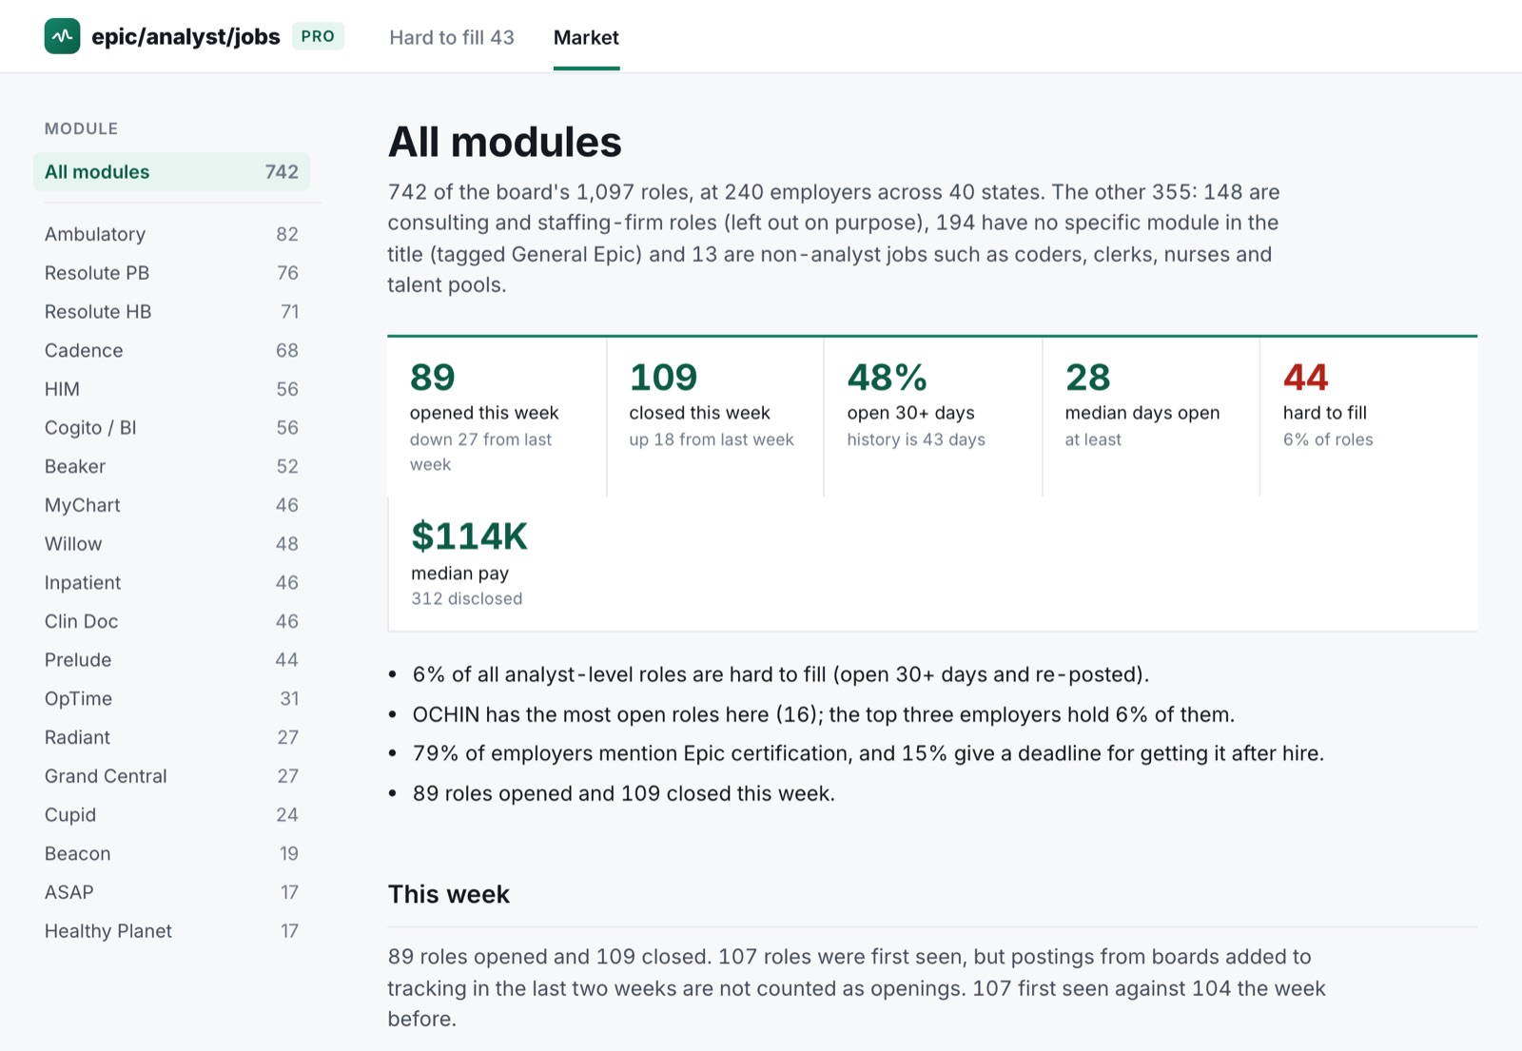Viewport: 1522px width, 1051px height.
Task: Open the Ambulatory module
Action: (171, 234)
